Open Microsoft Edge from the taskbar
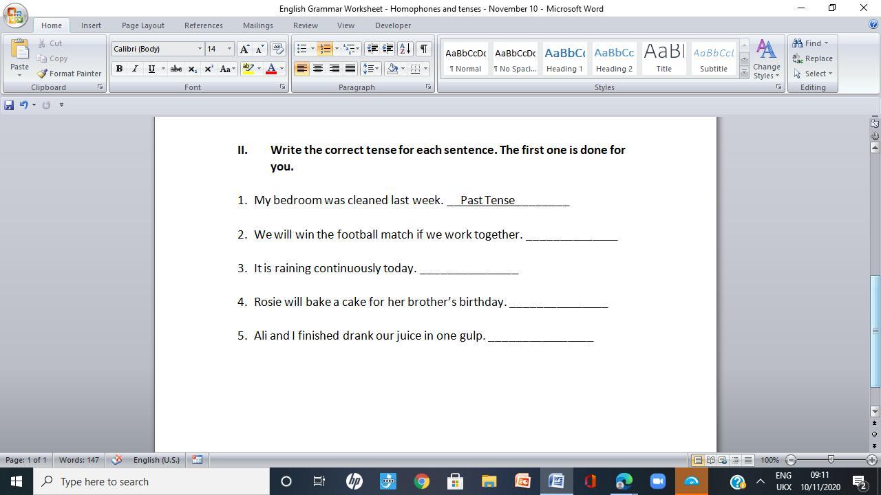This screenshot has width=881, height=495. (624, 481)
